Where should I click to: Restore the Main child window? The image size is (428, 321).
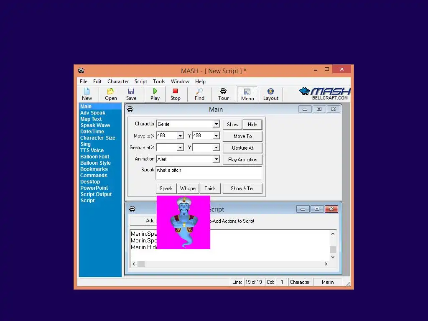(x=319, y=109)
